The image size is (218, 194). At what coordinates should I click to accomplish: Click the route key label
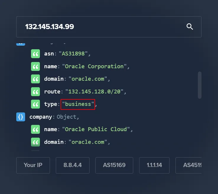(52, 92)
